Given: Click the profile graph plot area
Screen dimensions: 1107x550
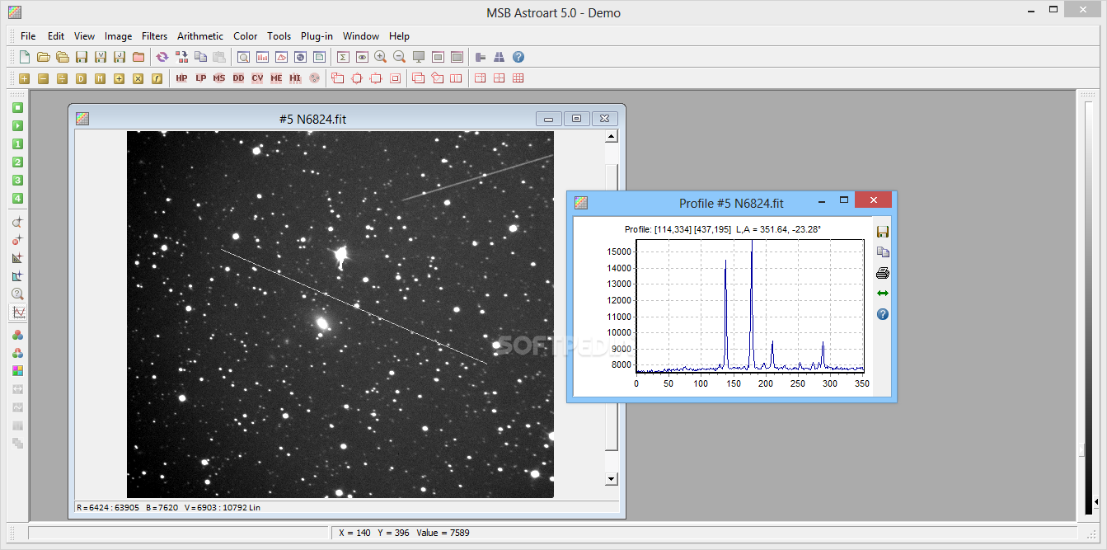Looking at the screenshot, I should coord(750,307).
